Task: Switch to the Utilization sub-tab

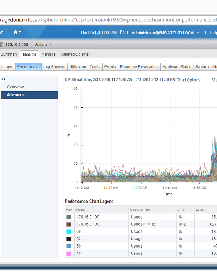Action: coord(78,67)
